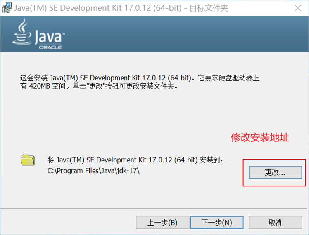Click the installer icon in title bar

7,8
